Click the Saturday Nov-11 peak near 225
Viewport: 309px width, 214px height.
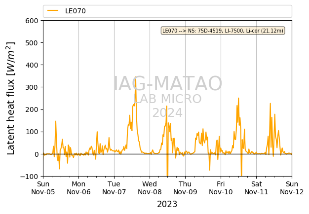coord(270,104)
